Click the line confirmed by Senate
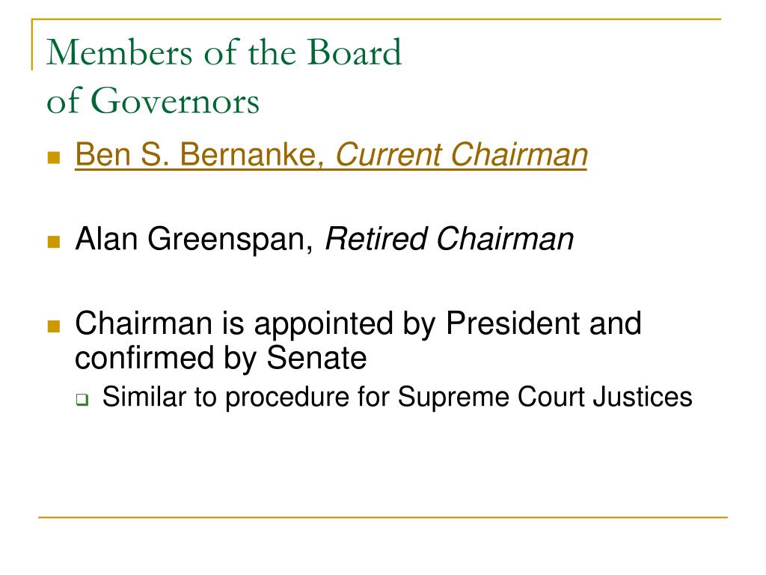 (221, 359)
